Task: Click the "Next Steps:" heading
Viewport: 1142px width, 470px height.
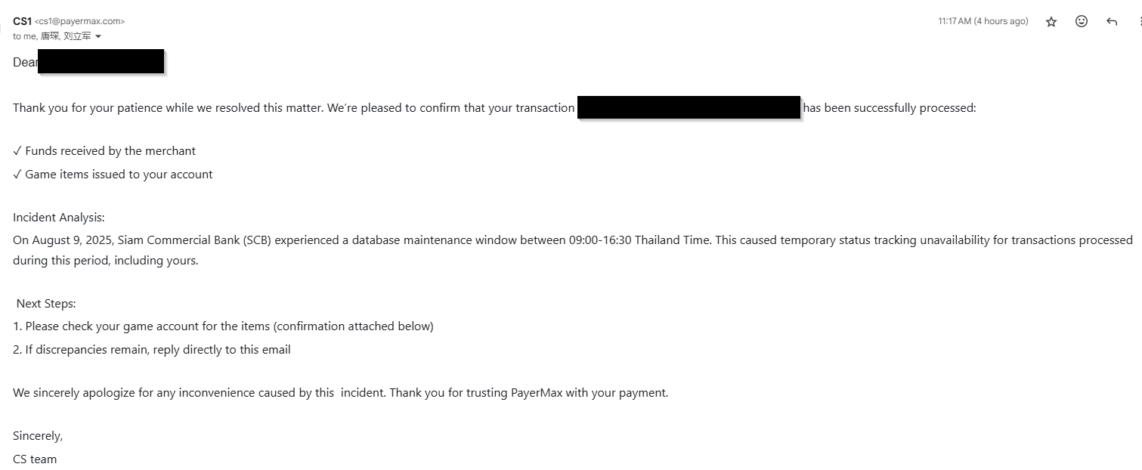Action: point(46,304)
